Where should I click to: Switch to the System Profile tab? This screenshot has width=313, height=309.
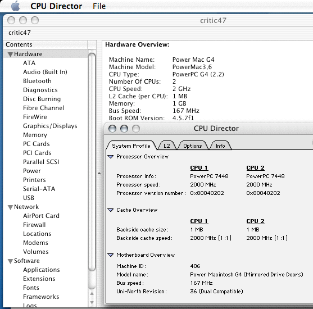tap(131, 146)
